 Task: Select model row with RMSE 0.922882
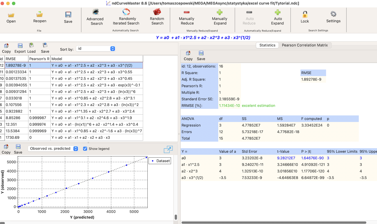(x=71, y=111)
